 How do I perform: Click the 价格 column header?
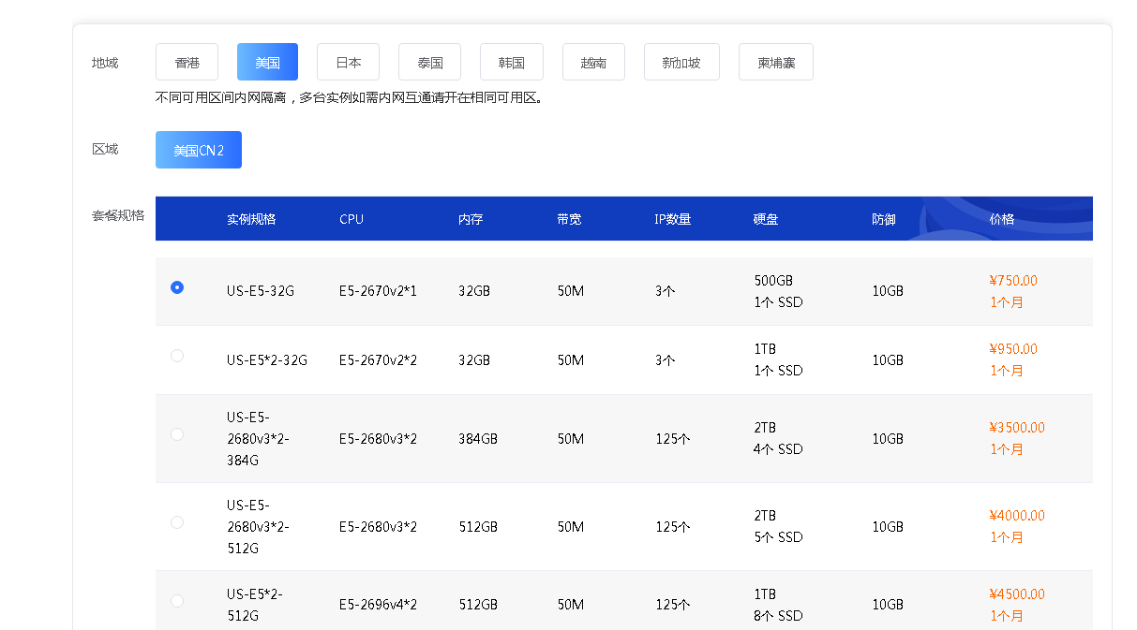[1006, 218]
